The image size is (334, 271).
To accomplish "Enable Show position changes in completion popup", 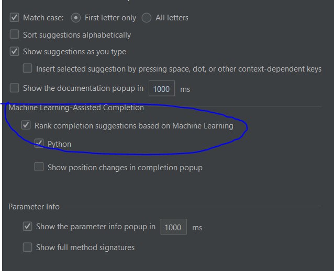I will [39, 167].
